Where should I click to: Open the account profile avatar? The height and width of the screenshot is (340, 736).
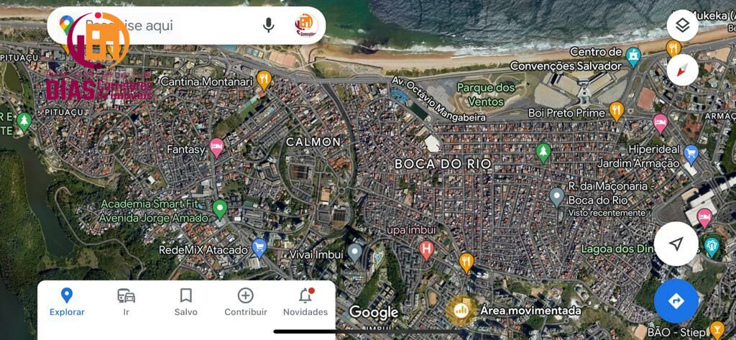(x=306, y=25)
